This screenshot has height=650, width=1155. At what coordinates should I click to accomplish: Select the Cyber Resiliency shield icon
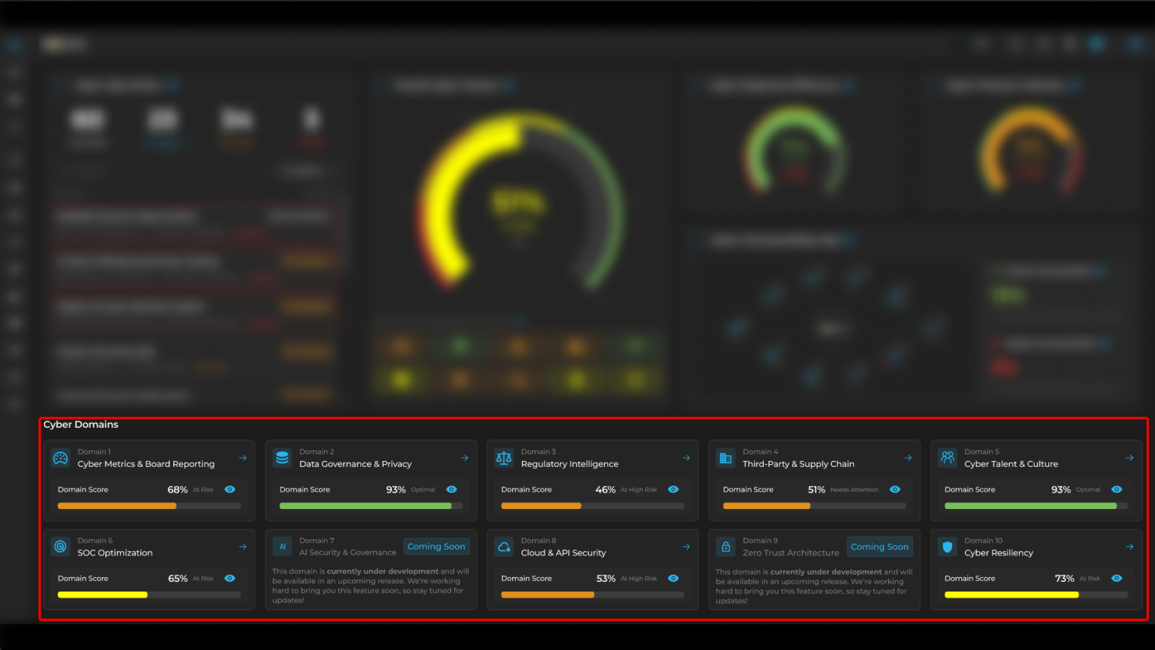pyautogui.click(x=947, y=547)
